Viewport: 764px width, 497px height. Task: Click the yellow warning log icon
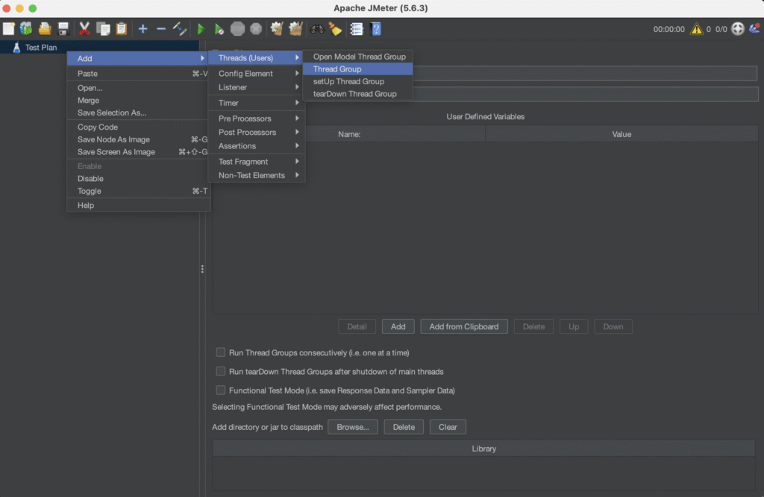tap(696, 29)
